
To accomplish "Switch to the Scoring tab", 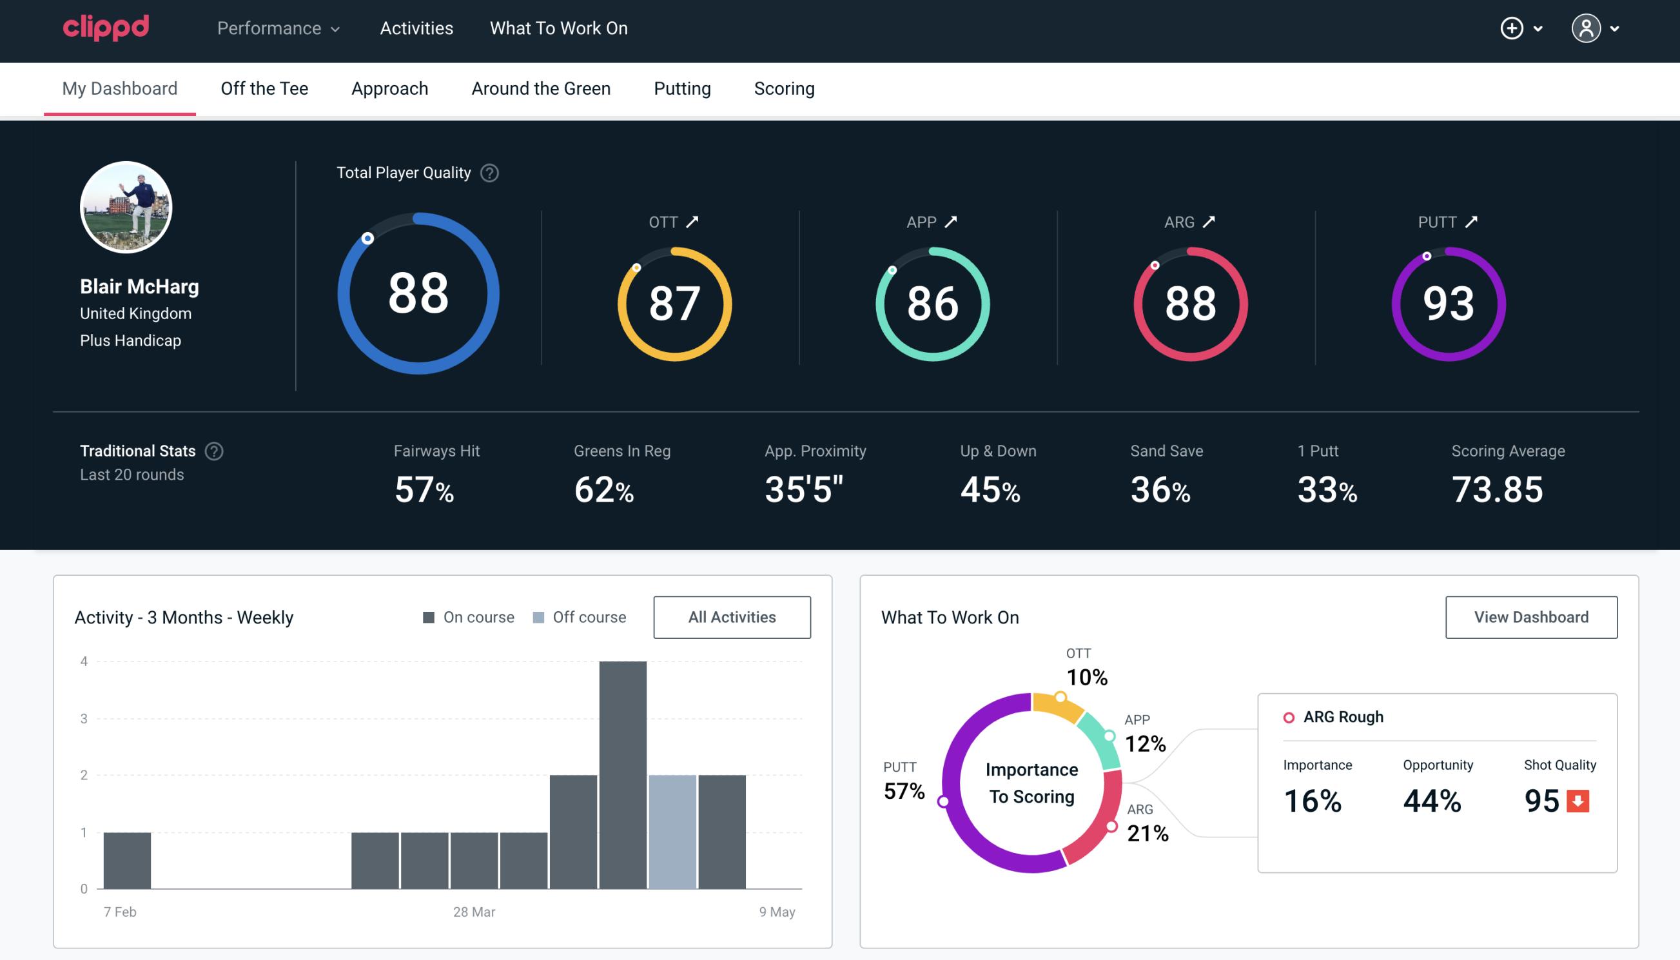I will click(783, 88).
